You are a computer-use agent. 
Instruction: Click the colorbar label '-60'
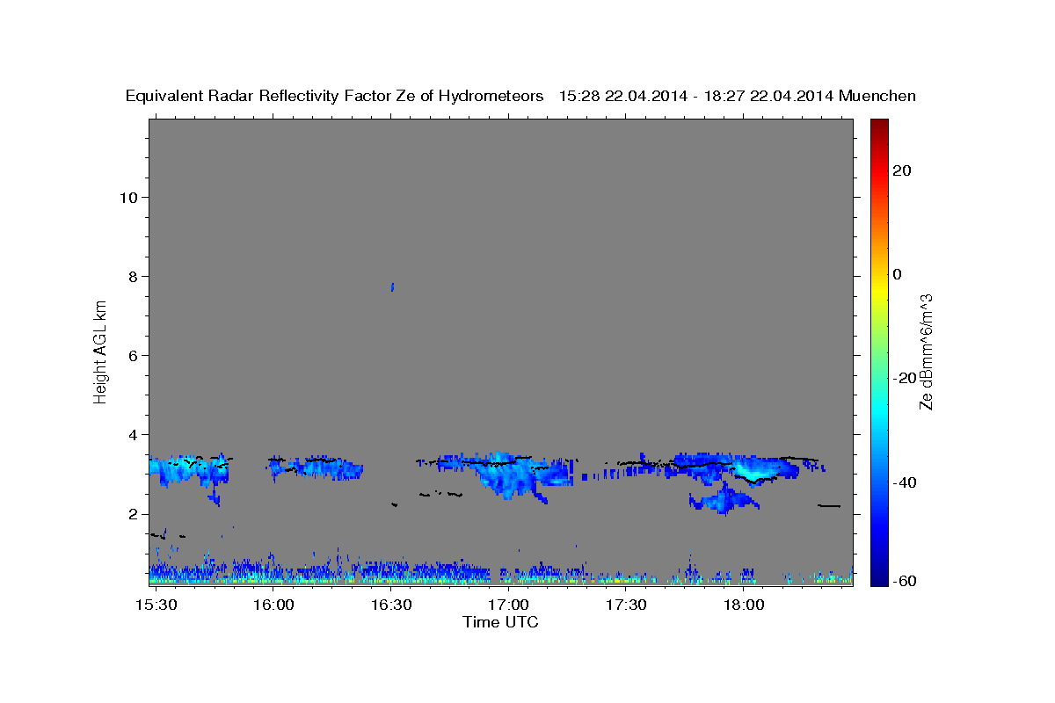point(905,580)
